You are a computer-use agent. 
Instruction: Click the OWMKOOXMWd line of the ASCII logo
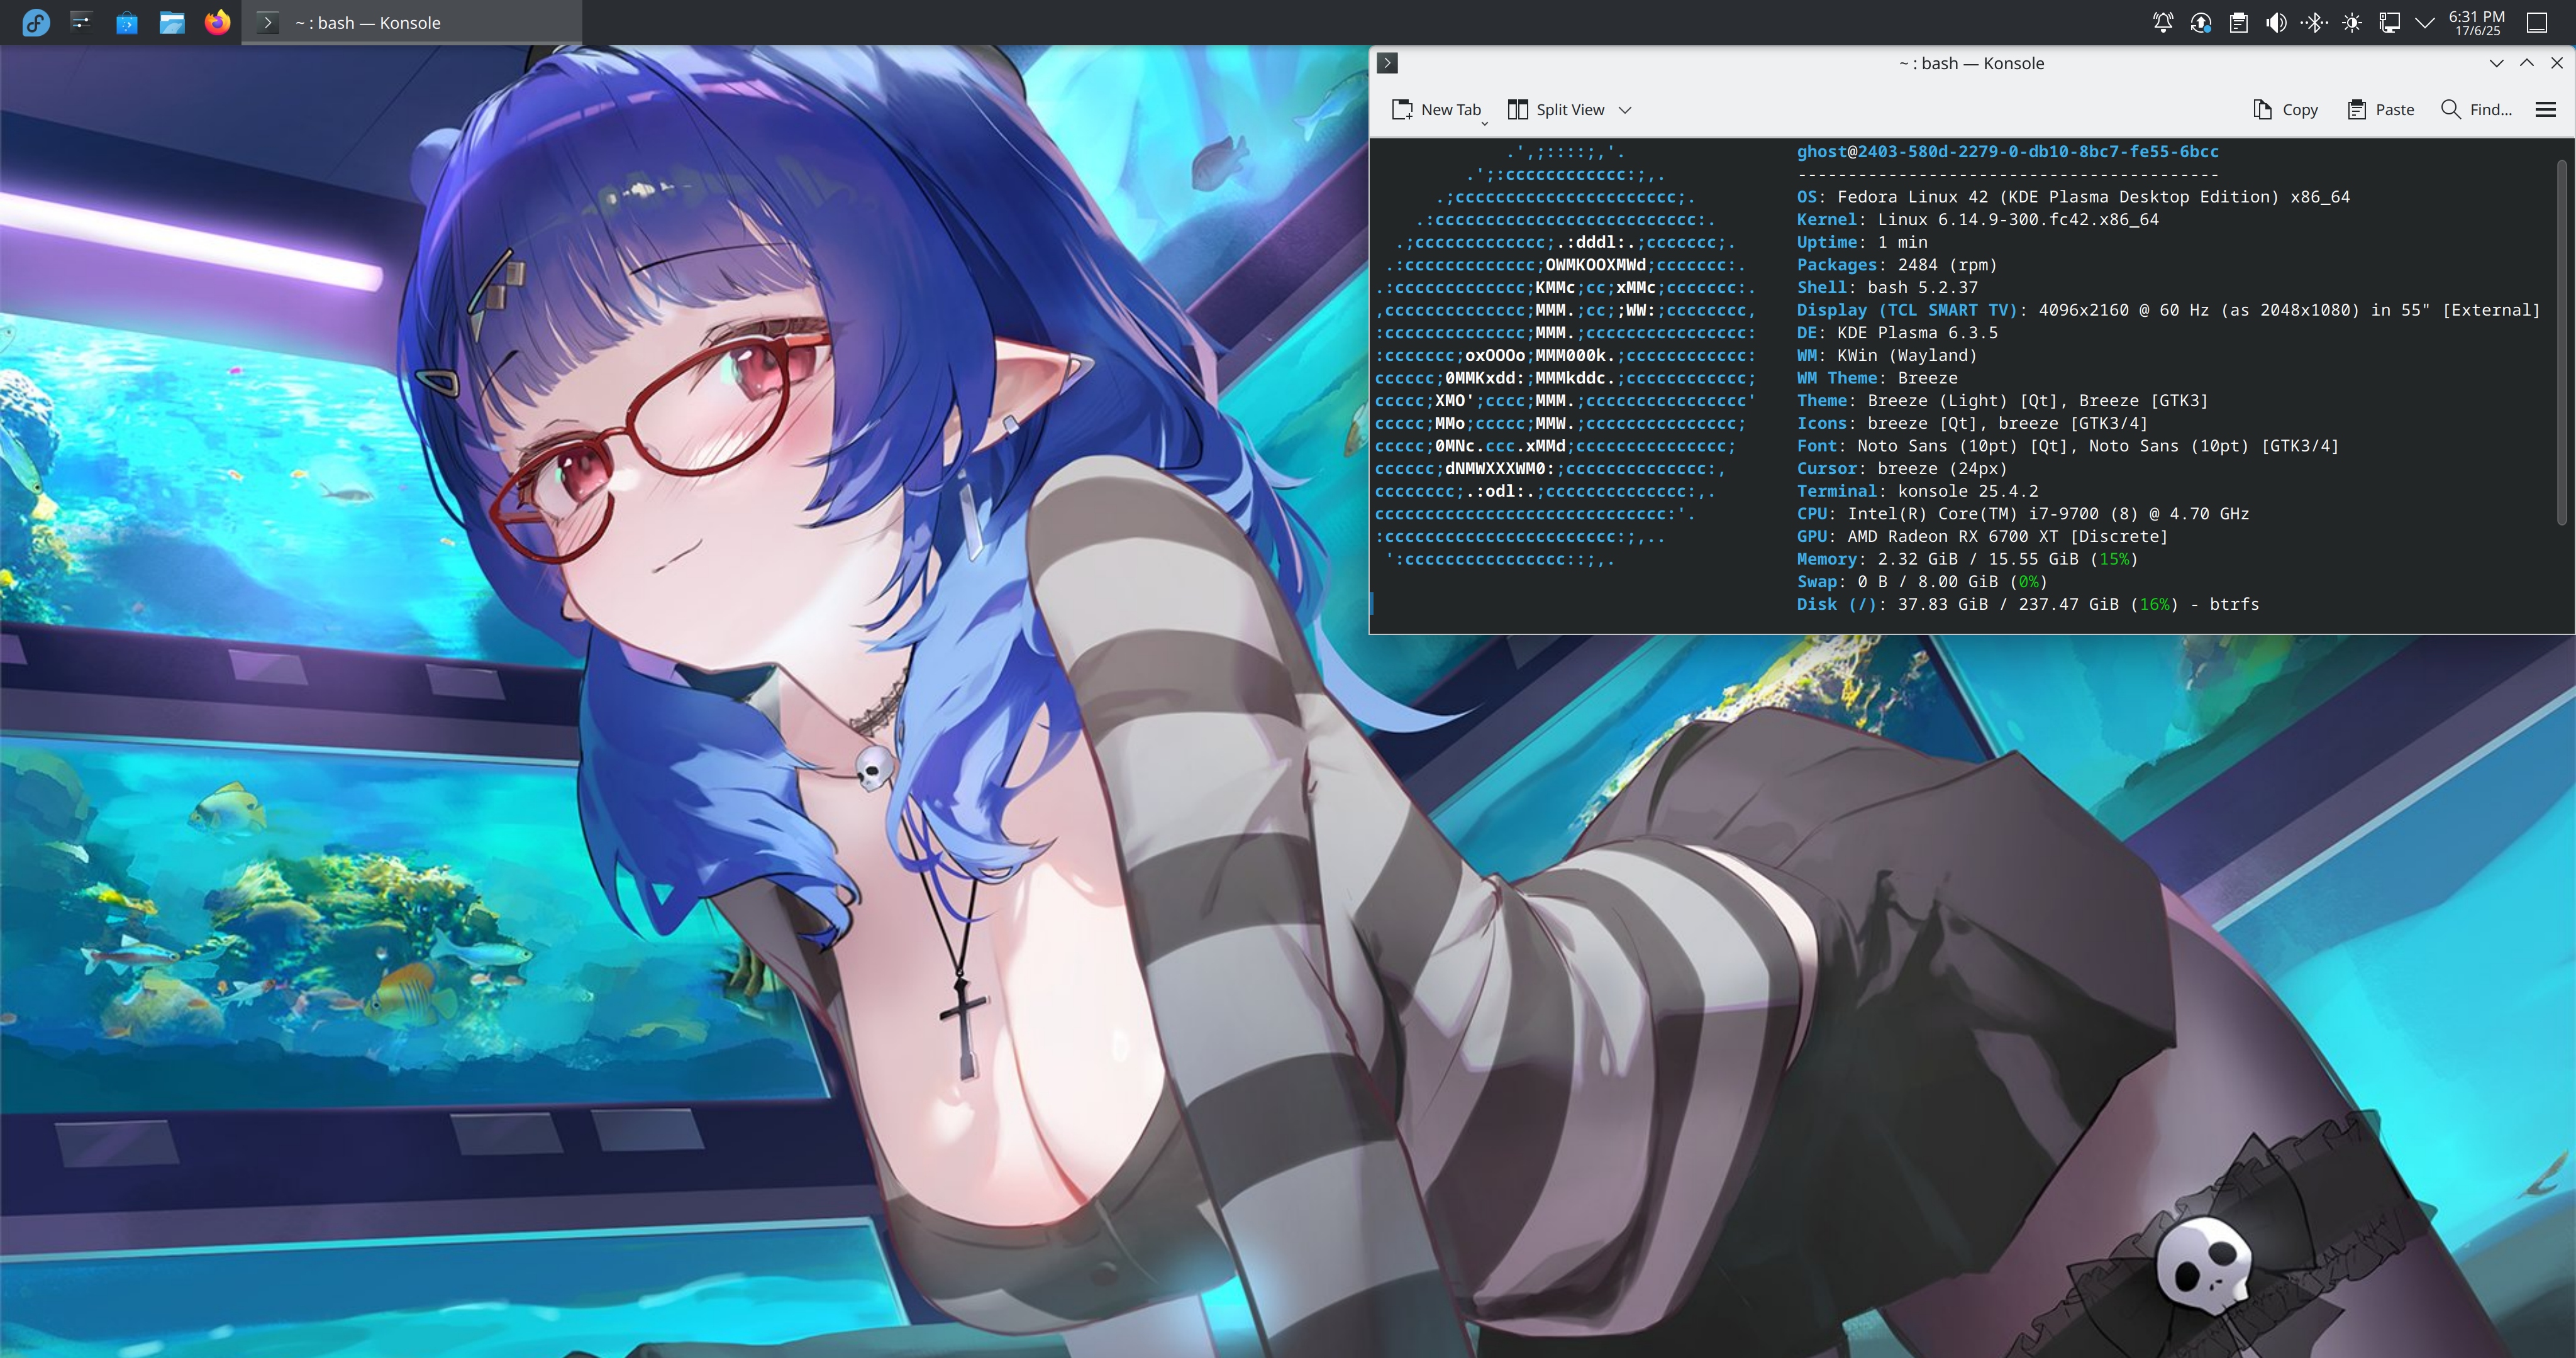pyautogui.click(x=1566, y=265)
